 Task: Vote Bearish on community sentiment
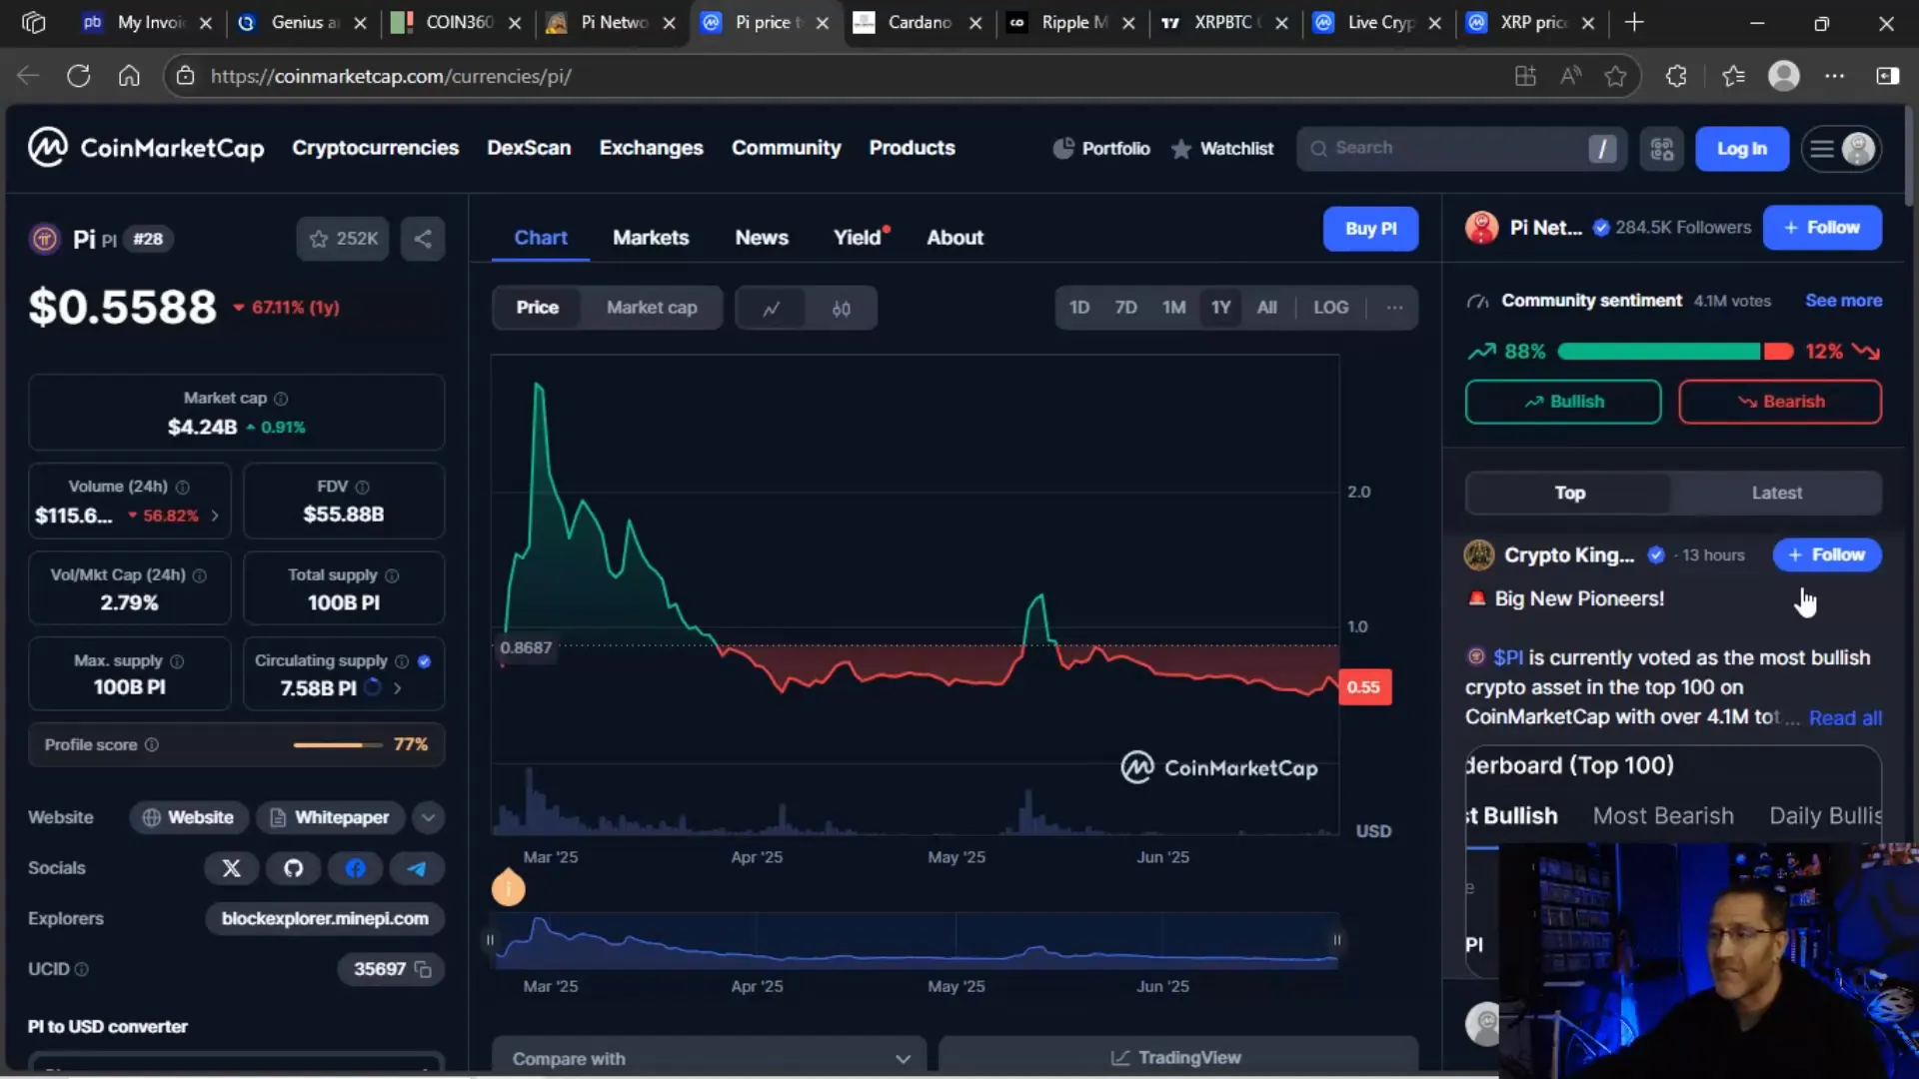(1780, 402)
